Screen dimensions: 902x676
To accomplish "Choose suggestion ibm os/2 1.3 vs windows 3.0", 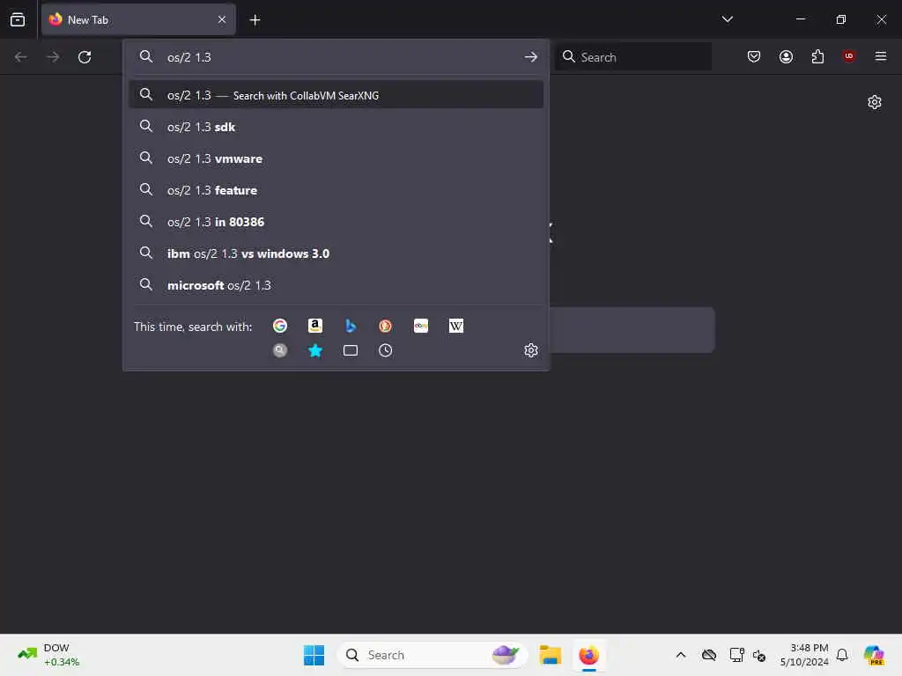I will coord(336,253).
